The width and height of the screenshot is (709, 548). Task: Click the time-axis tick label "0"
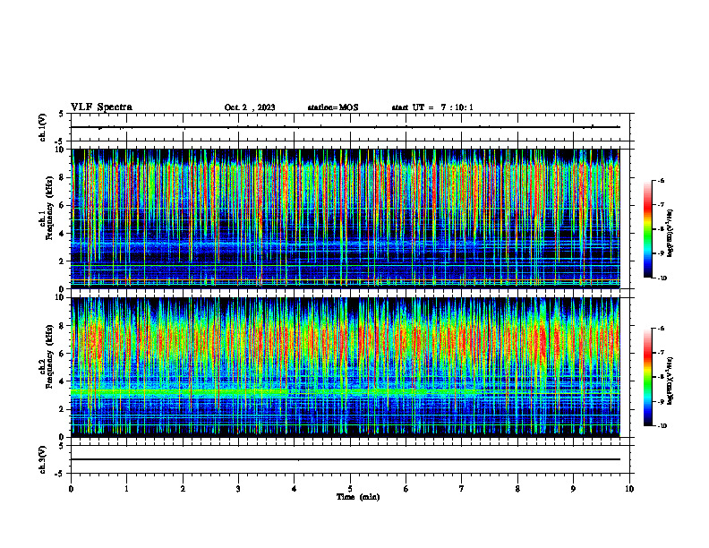(71, 489)
